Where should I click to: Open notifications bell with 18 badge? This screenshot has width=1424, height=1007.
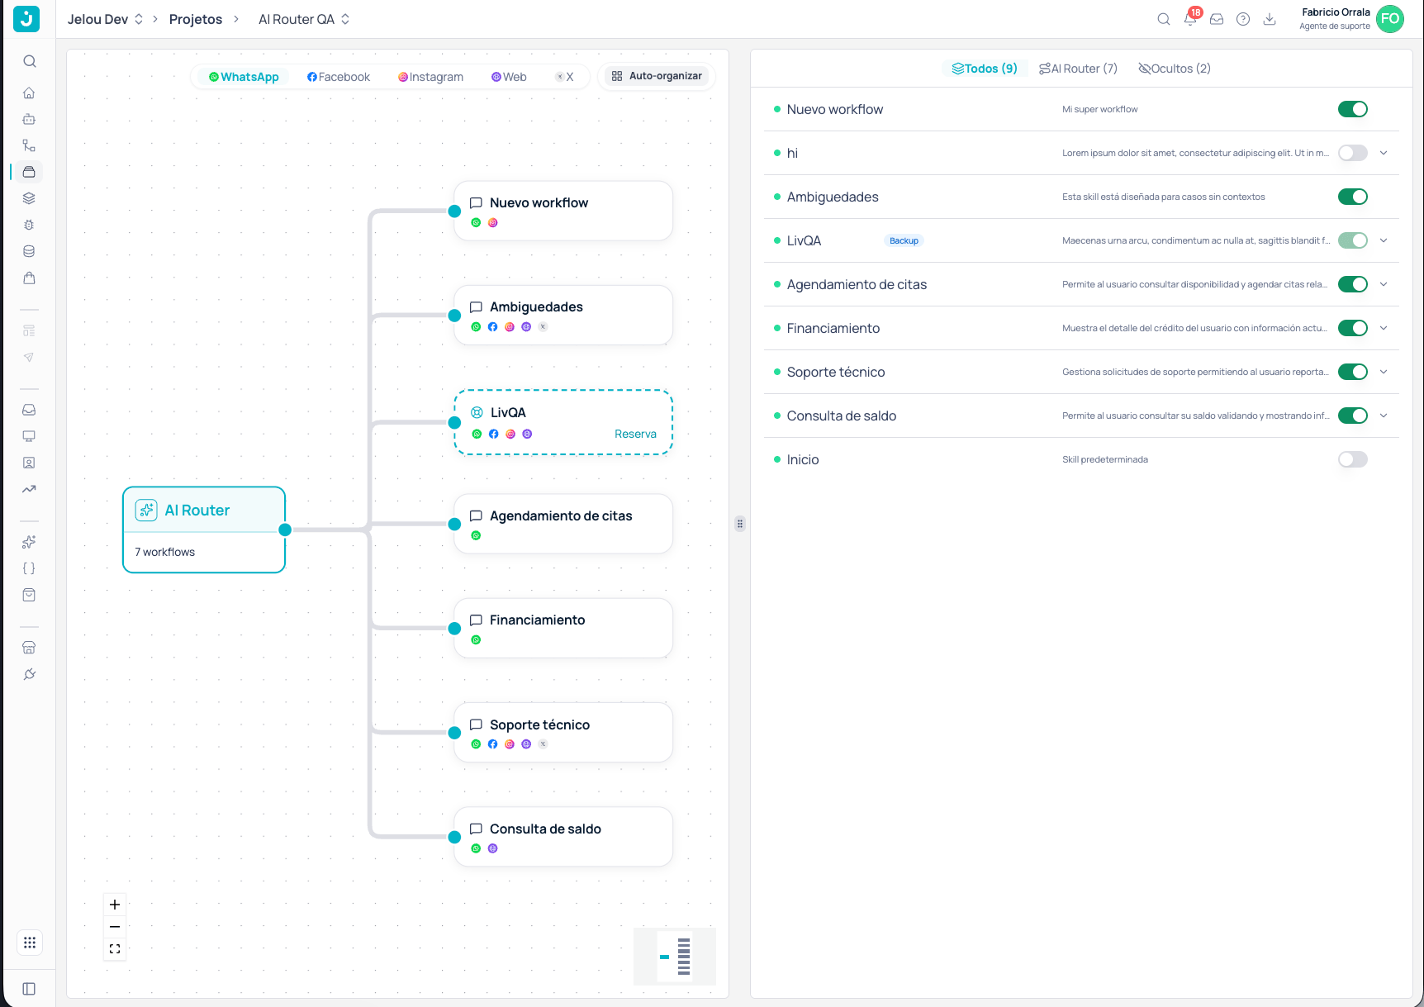(1191, 18)
